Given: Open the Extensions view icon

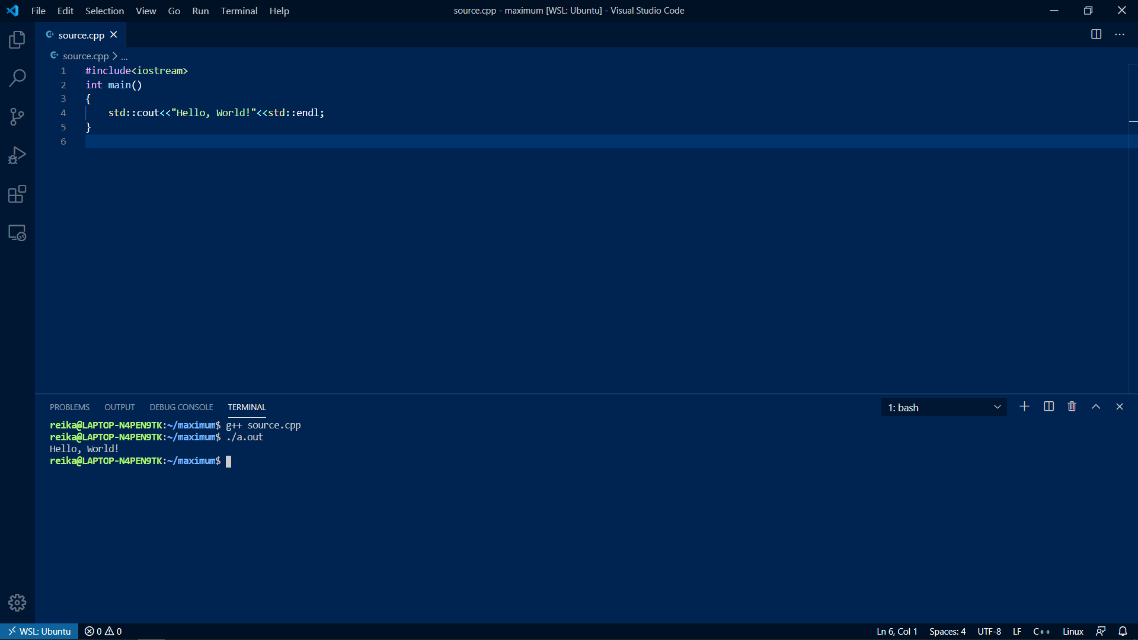Looking at the screenshot, I should (17, 194).
